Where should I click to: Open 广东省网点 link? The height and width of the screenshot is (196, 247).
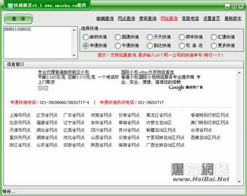pyautogui.click(x=74, y=115)
